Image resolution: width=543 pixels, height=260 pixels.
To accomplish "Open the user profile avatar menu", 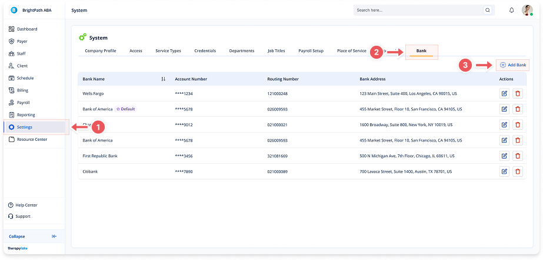I will pyautogui.click(x=527, y=11).
